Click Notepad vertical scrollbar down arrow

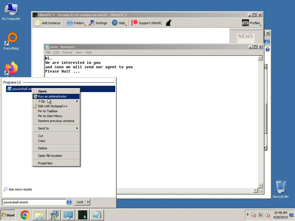tap(260, 186)
